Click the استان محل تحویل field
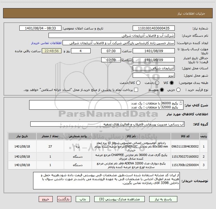This screenshot has width=216, height=209. pos(154,68)
